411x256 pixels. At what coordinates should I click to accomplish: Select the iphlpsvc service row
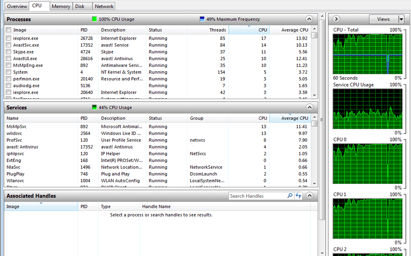tap(157, 153)
